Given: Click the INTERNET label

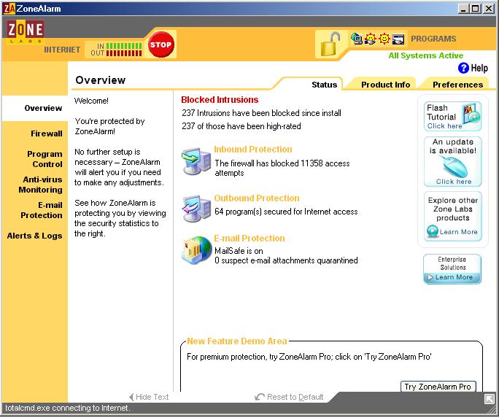Looking at the screenshot, I should click(x=62, y=50).
